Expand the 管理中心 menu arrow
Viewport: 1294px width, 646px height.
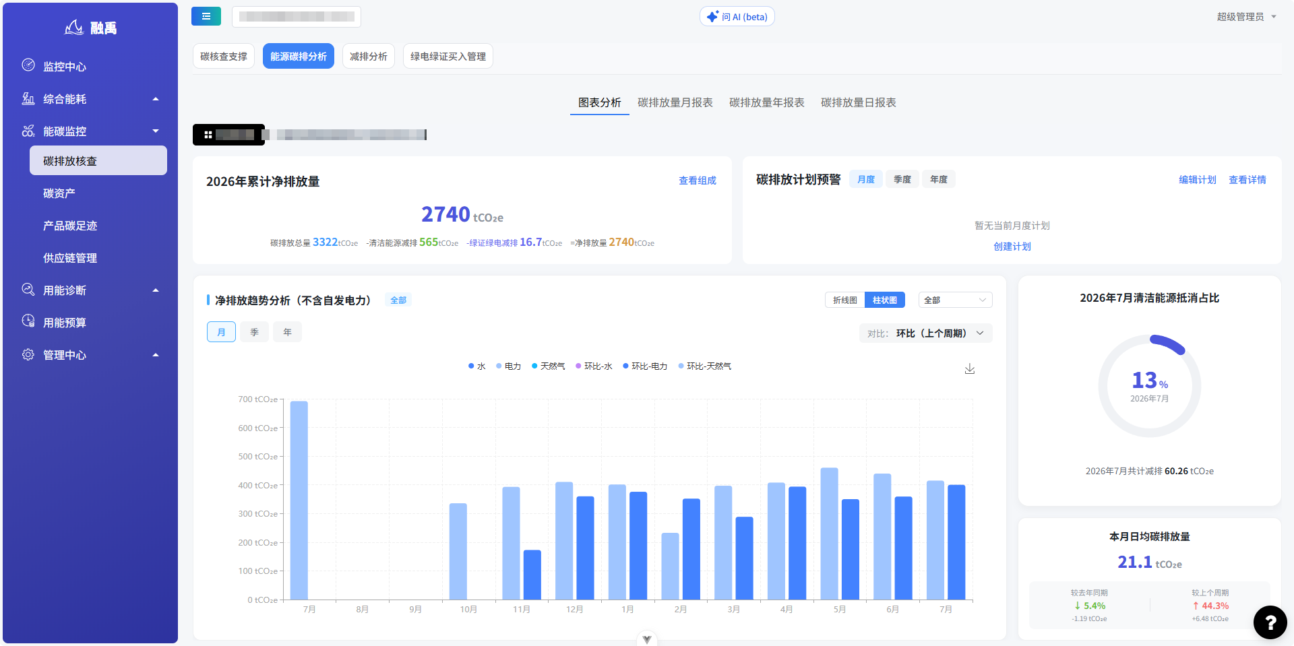click(156, 355)
